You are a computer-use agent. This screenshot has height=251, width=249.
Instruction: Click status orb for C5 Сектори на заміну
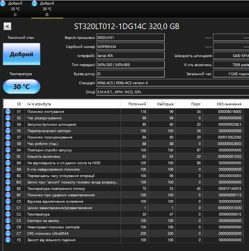coord(8,220)
